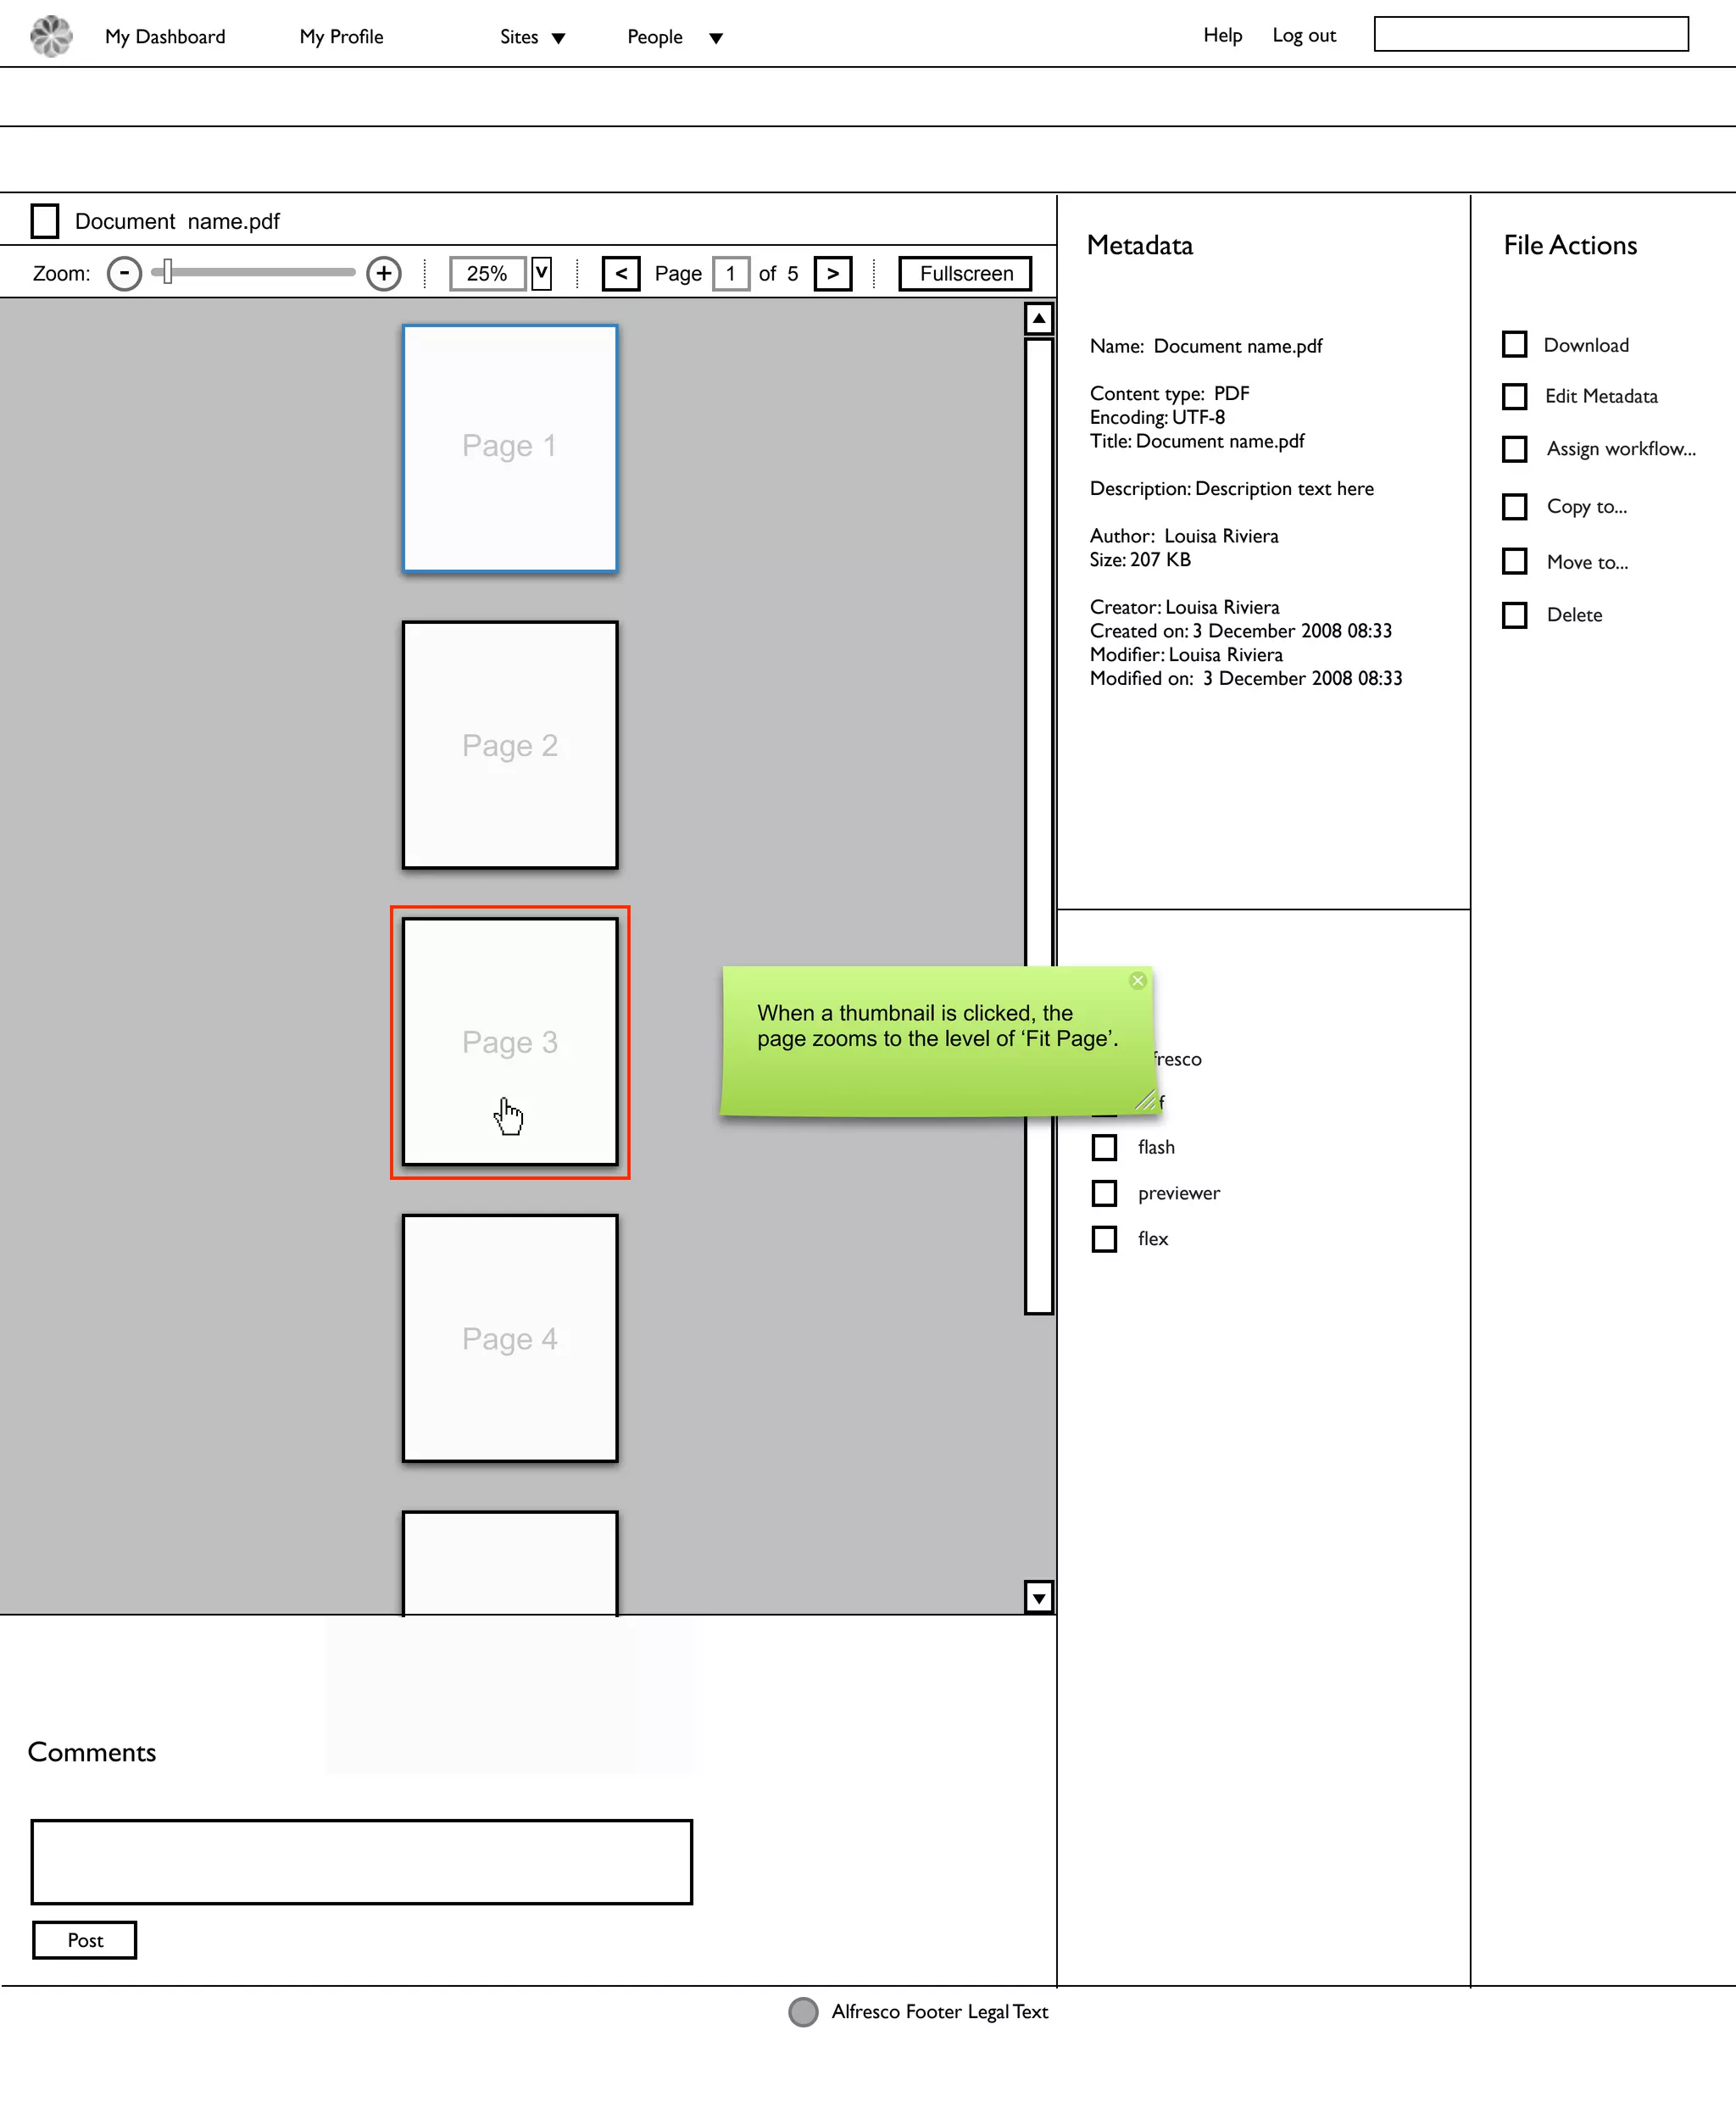This screenshot has width=1736, height=2119.
Task: Open My Dashboard
Action: (165, 37)
